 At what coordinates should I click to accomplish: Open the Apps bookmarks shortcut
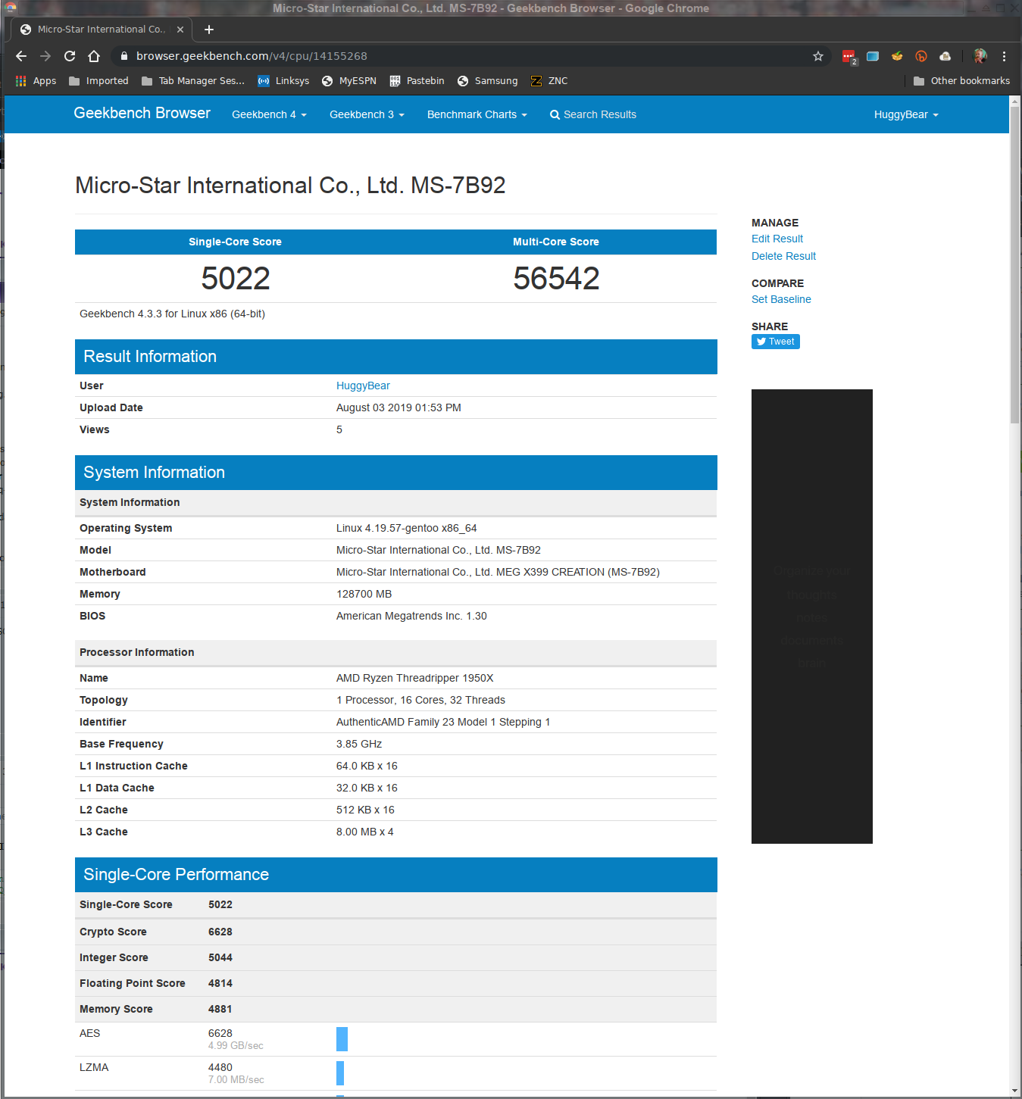(x=36, y=81)
